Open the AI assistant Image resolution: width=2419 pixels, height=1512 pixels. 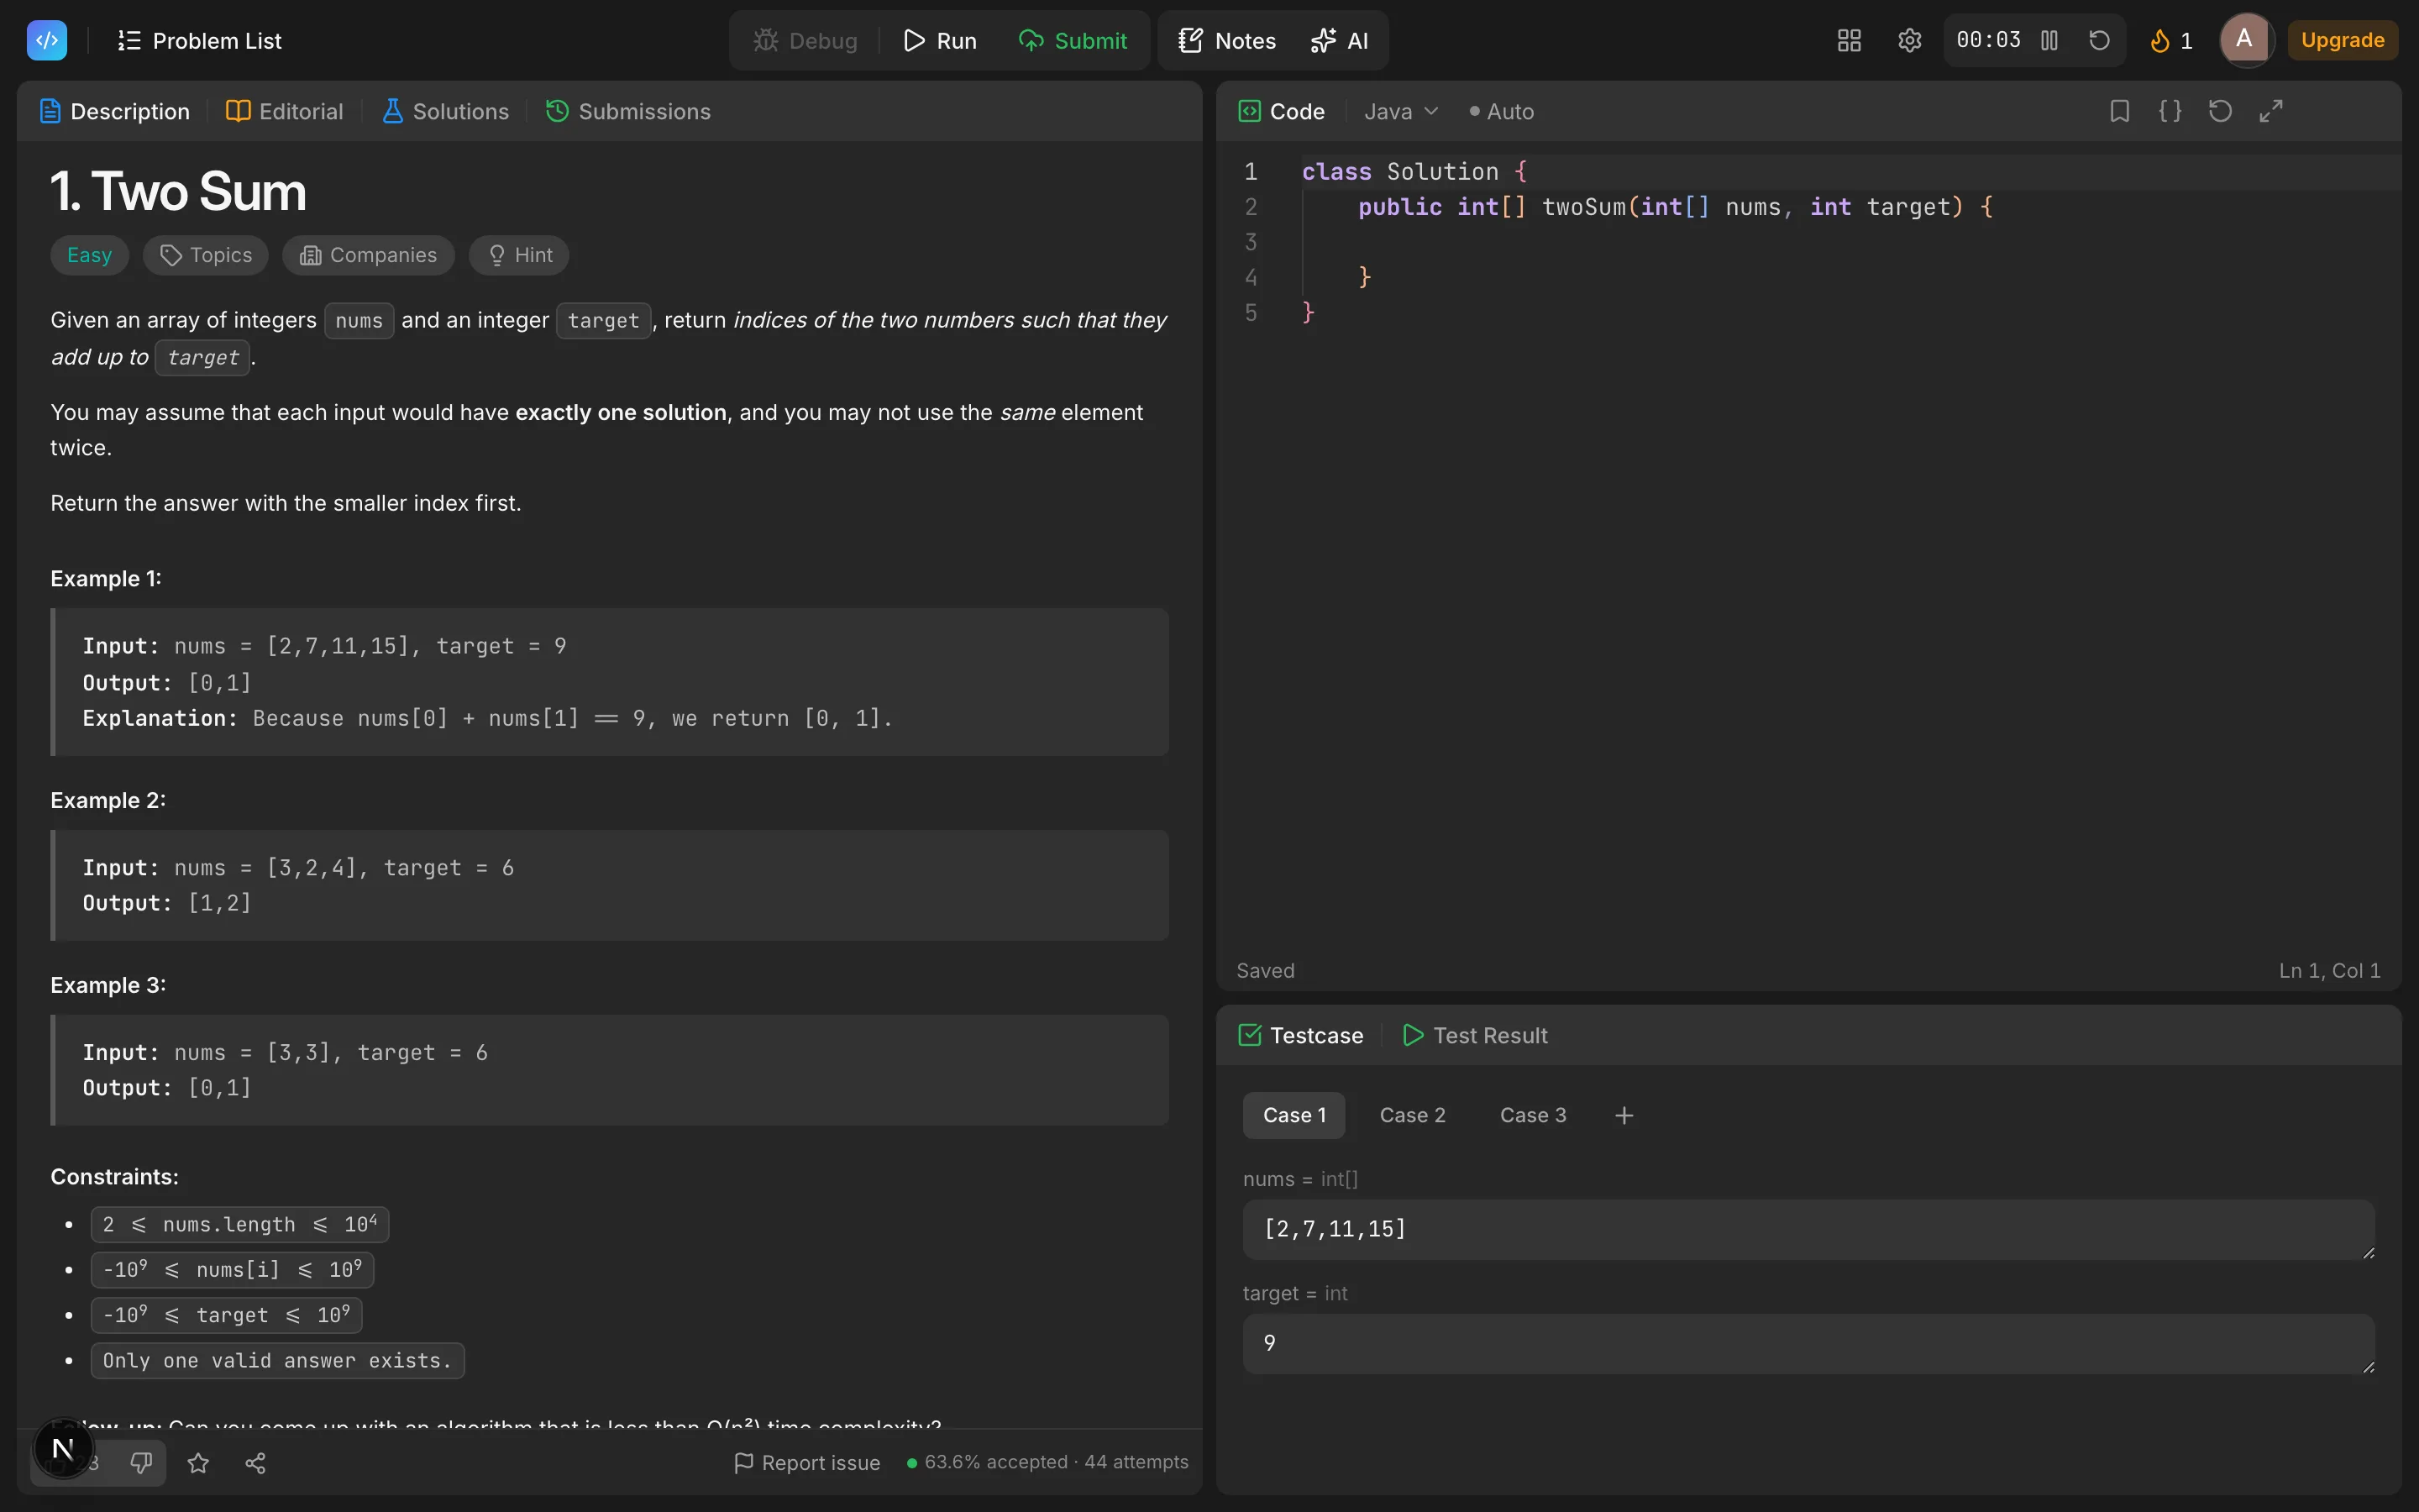click(x=1340, y=41)
